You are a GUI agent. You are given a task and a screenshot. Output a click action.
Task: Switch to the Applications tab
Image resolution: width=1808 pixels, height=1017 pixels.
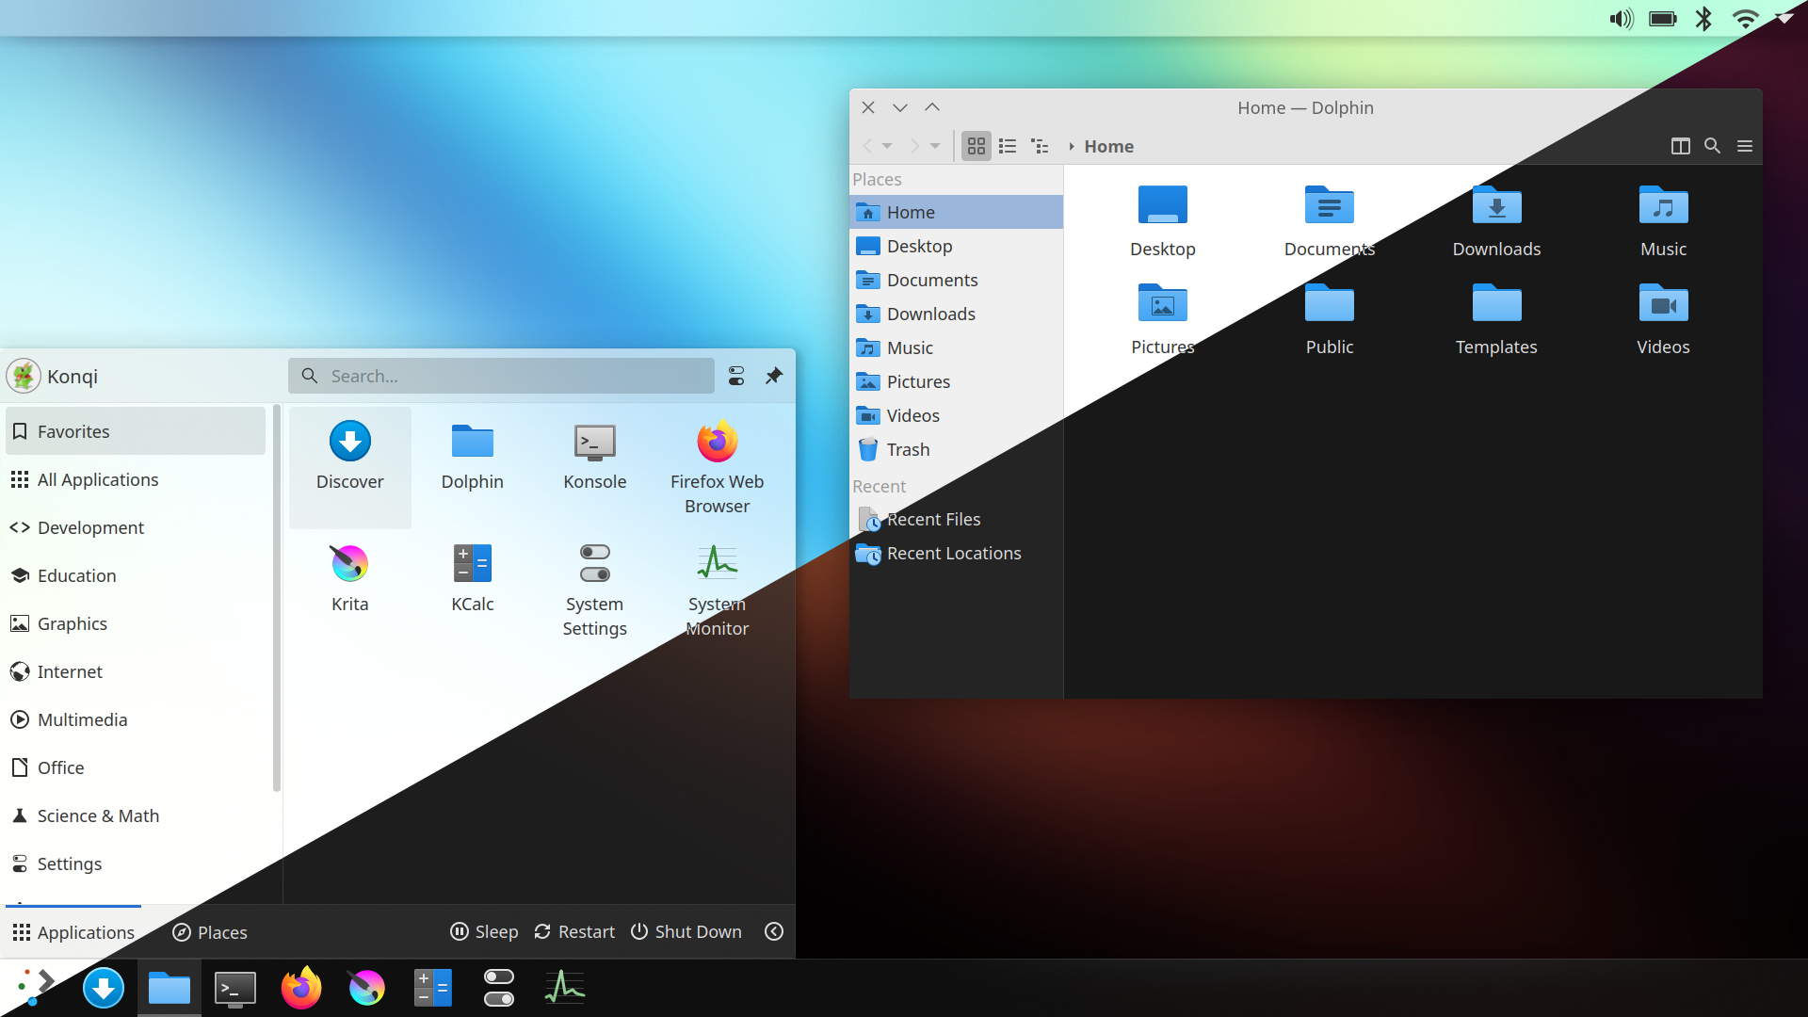tap(73, 932)
